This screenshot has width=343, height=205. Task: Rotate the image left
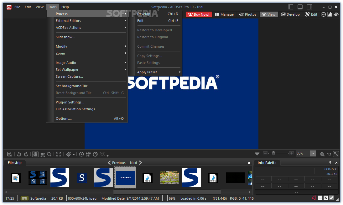(19, 154)
